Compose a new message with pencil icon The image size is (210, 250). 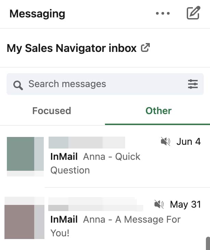[x=193, y=13]
